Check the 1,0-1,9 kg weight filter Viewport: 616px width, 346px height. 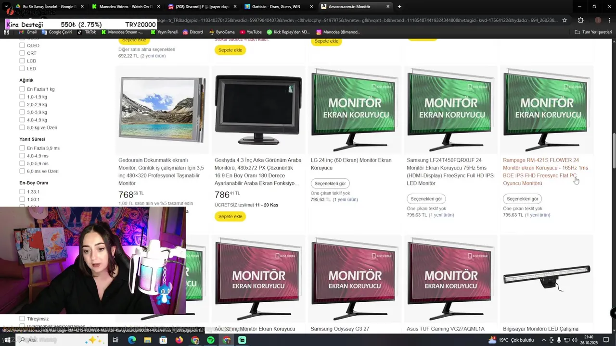click(22, 97)
